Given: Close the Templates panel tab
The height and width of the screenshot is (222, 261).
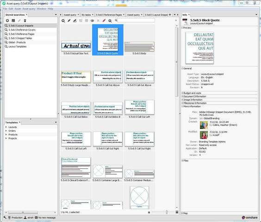Looking at the screenshot, I should click(x=19, y=122).
